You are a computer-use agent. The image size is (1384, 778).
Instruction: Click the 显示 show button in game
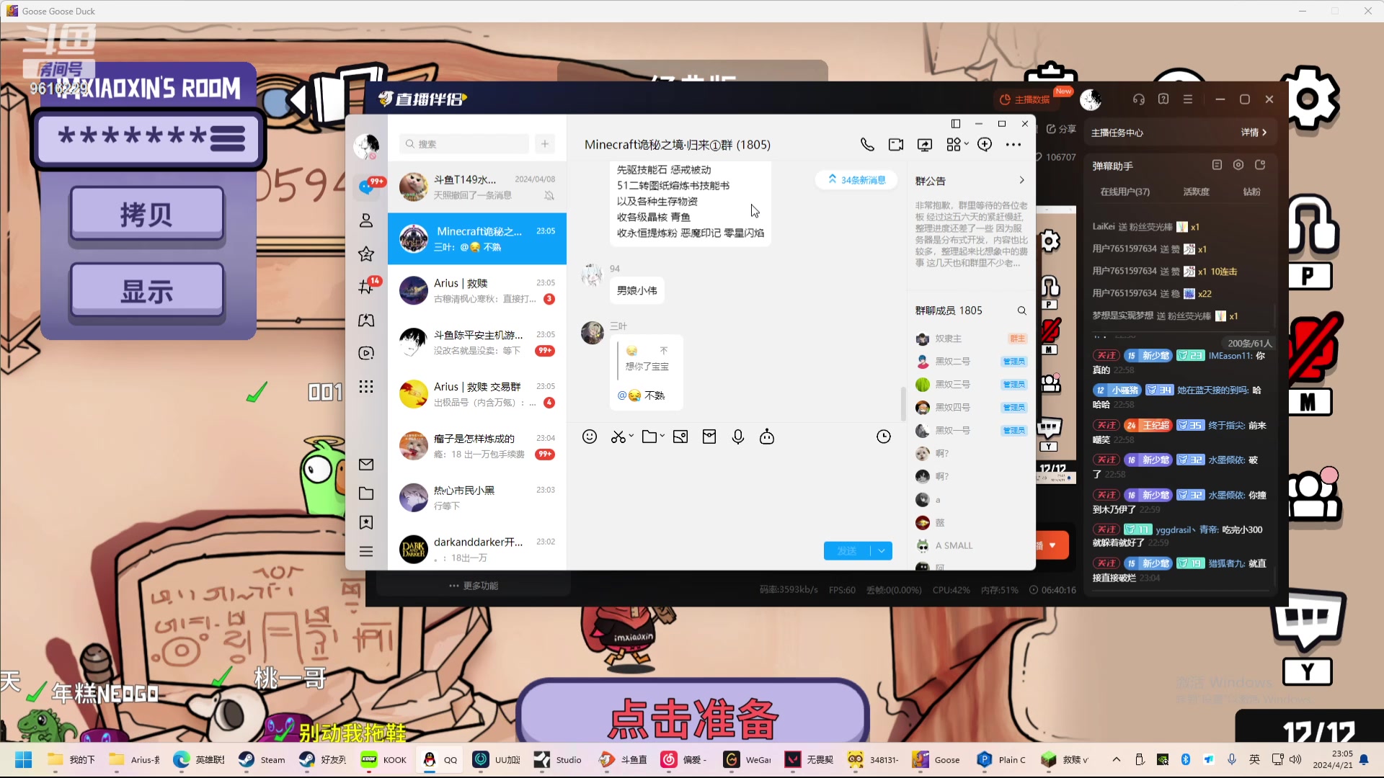147,290
